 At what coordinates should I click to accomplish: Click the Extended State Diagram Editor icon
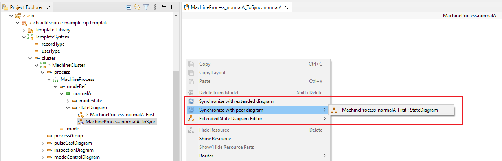pos(191,119)
